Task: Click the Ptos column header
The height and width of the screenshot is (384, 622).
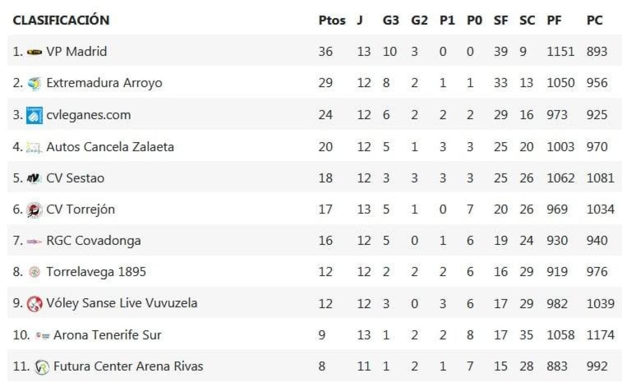Action: click(x=331, y=20)
